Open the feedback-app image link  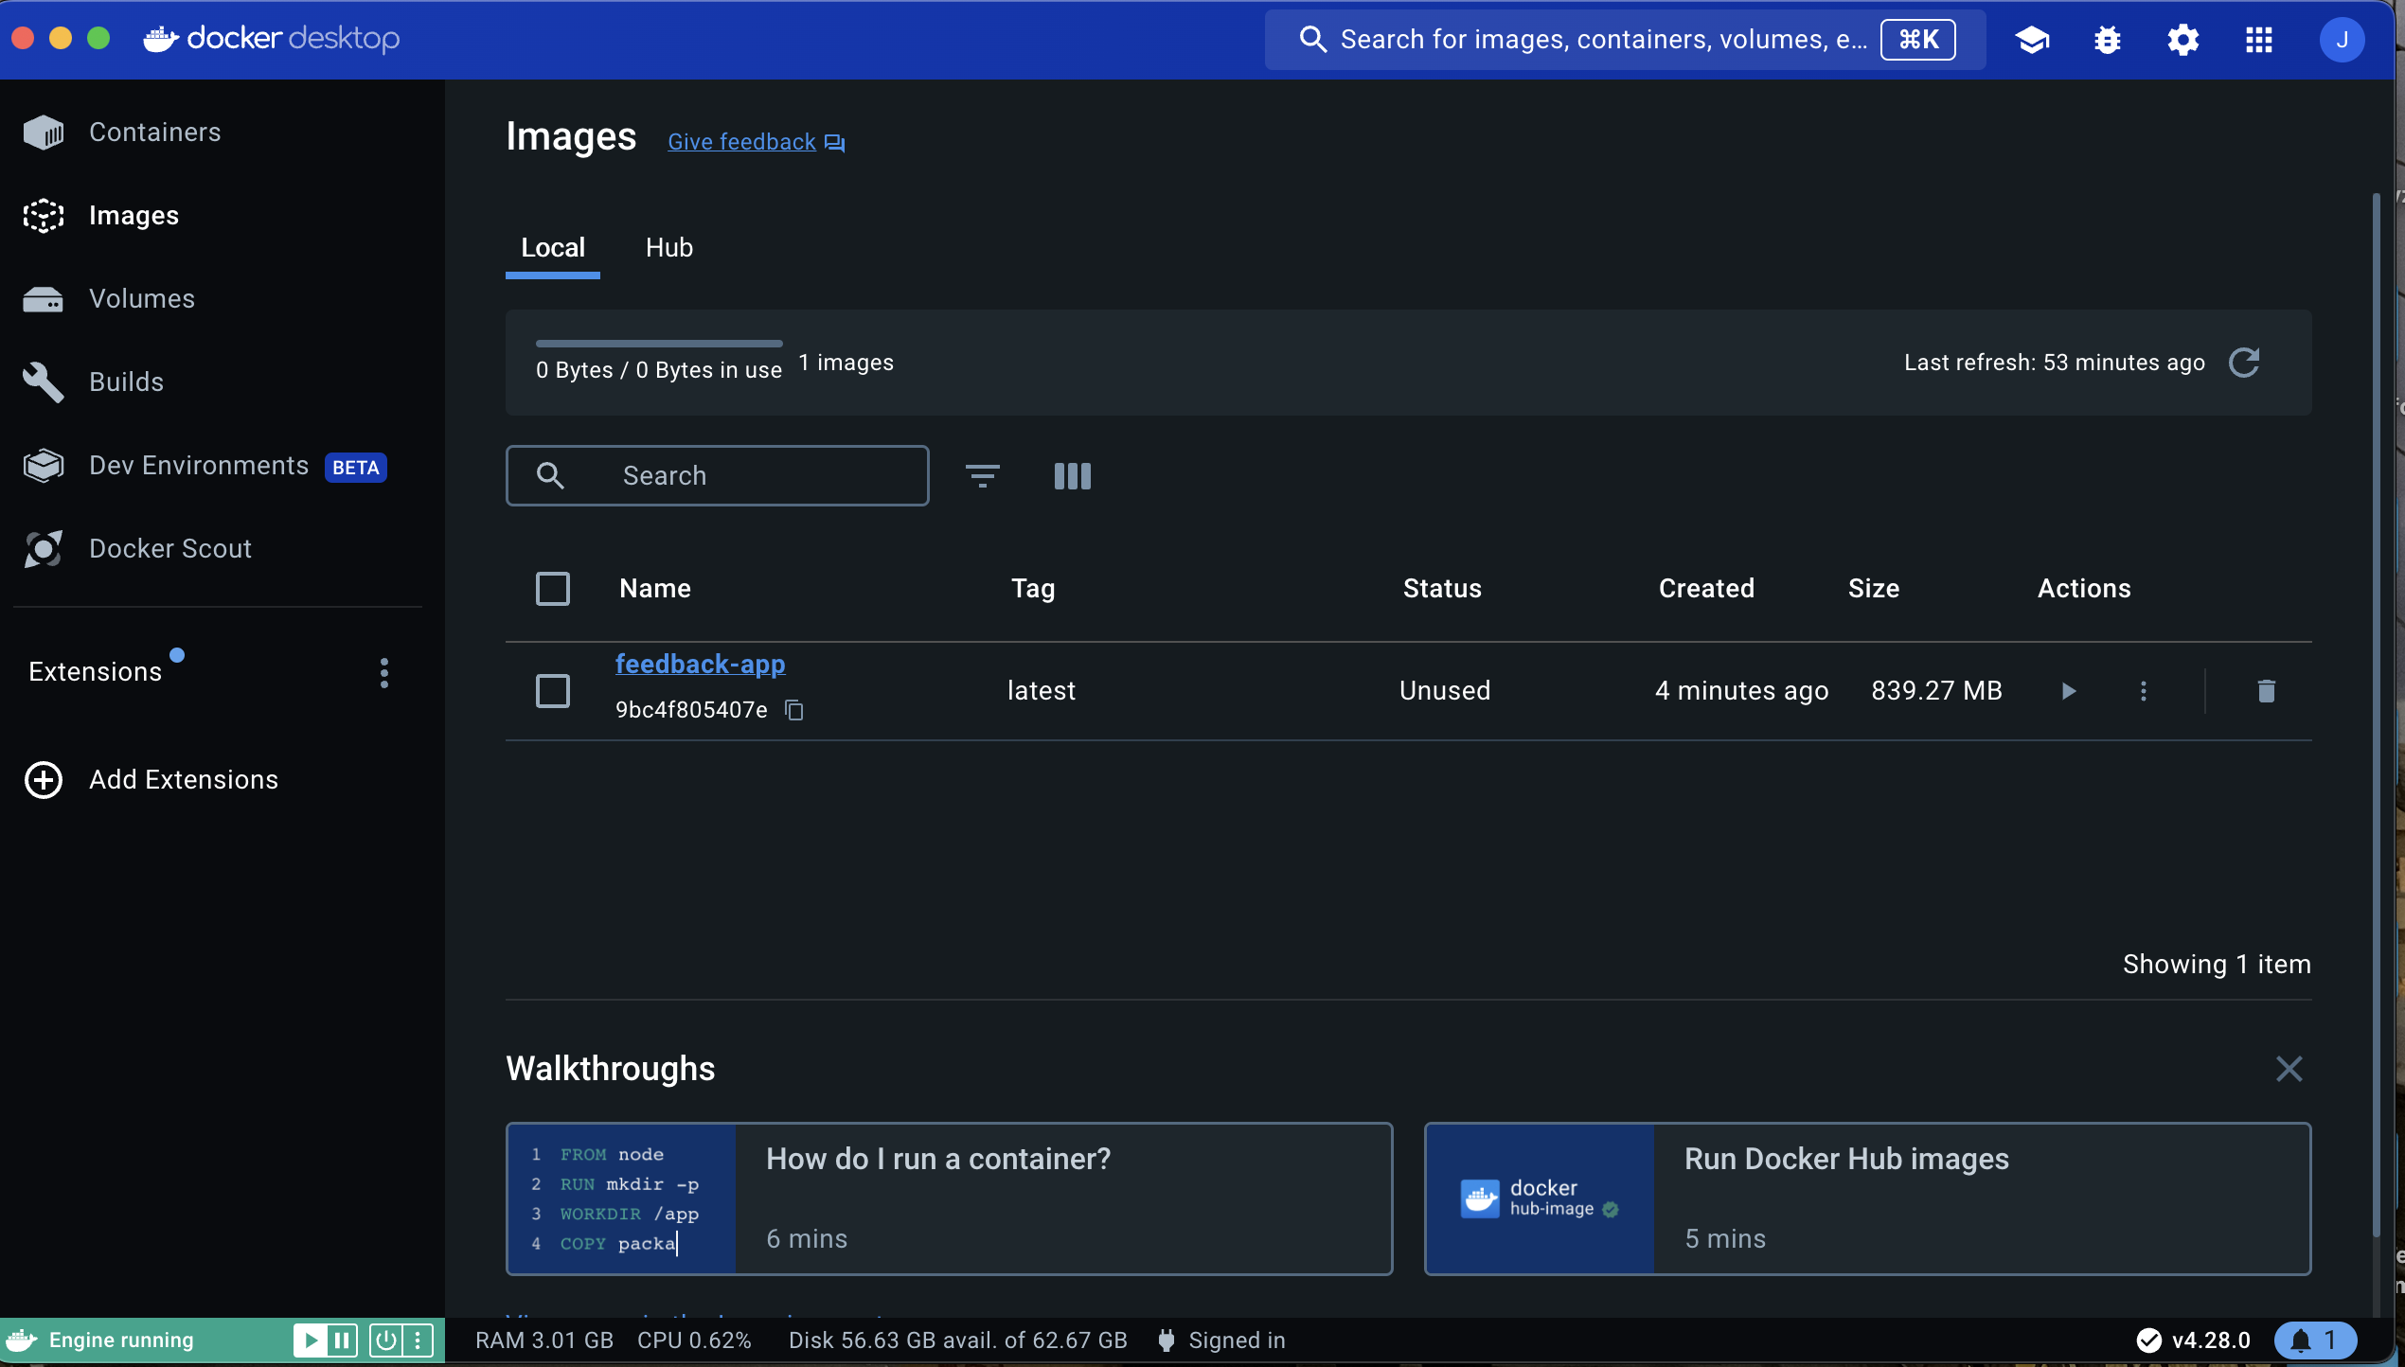(700, 665)
